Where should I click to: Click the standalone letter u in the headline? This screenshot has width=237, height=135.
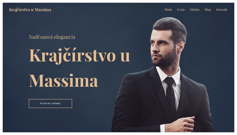point(125,56)
